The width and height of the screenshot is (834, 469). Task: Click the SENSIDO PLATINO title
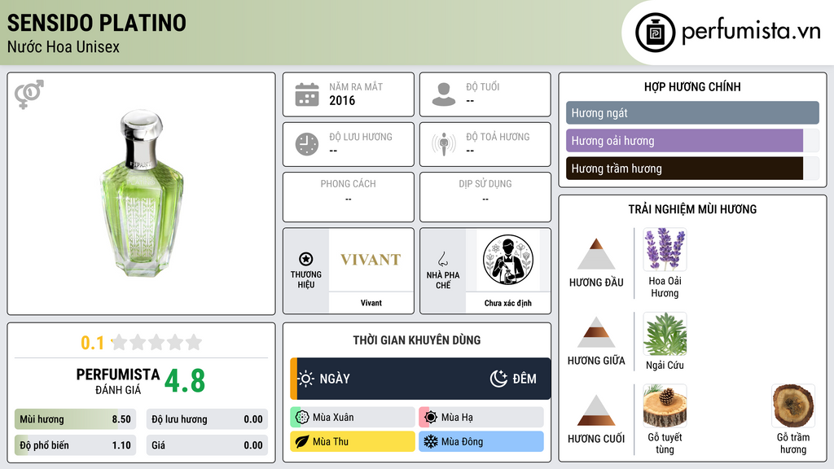coord(97,23)
